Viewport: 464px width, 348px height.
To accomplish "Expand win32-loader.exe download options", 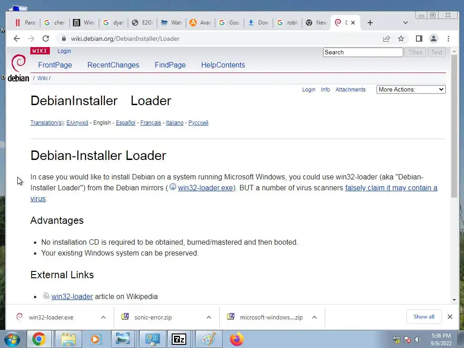I will pyautogui.click(x=103, y=317).
